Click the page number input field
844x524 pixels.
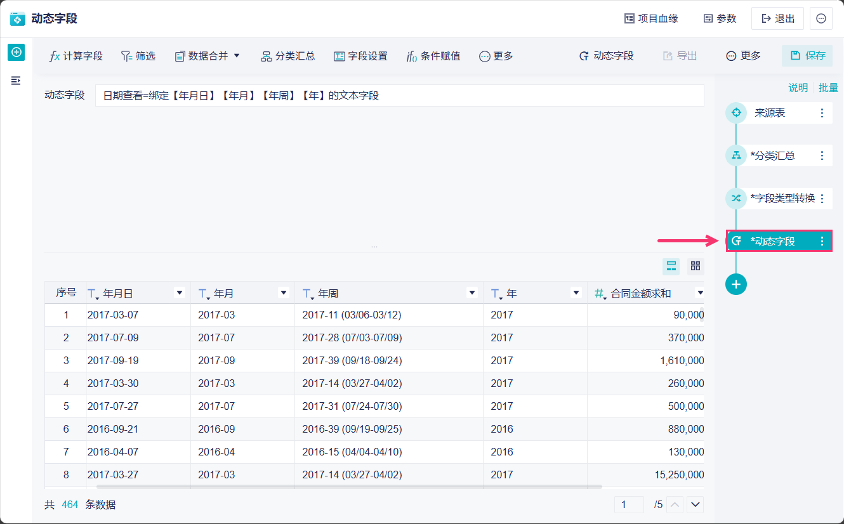[x=629, y=504]
